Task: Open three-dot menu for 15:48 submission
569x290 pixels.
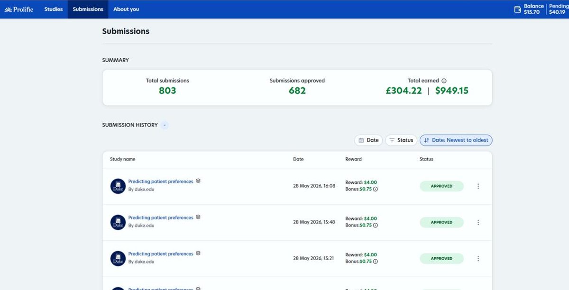Action: [478, 222]
